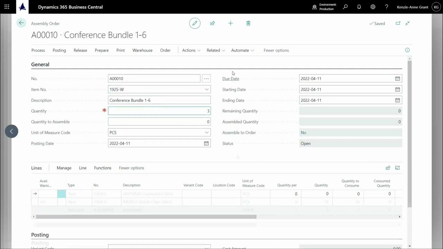Viewport: 443px width, 249px height.
Task: Open the notifications bell
Action: 359,7
